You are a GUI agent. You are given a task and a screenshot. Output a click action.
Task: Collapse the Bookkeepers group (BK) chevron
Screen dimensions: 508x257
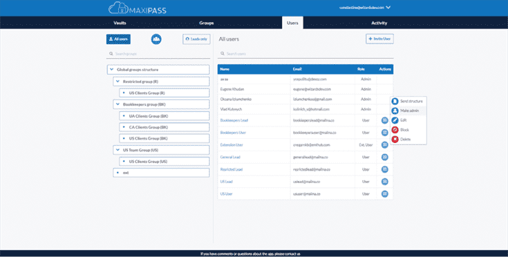118,104
